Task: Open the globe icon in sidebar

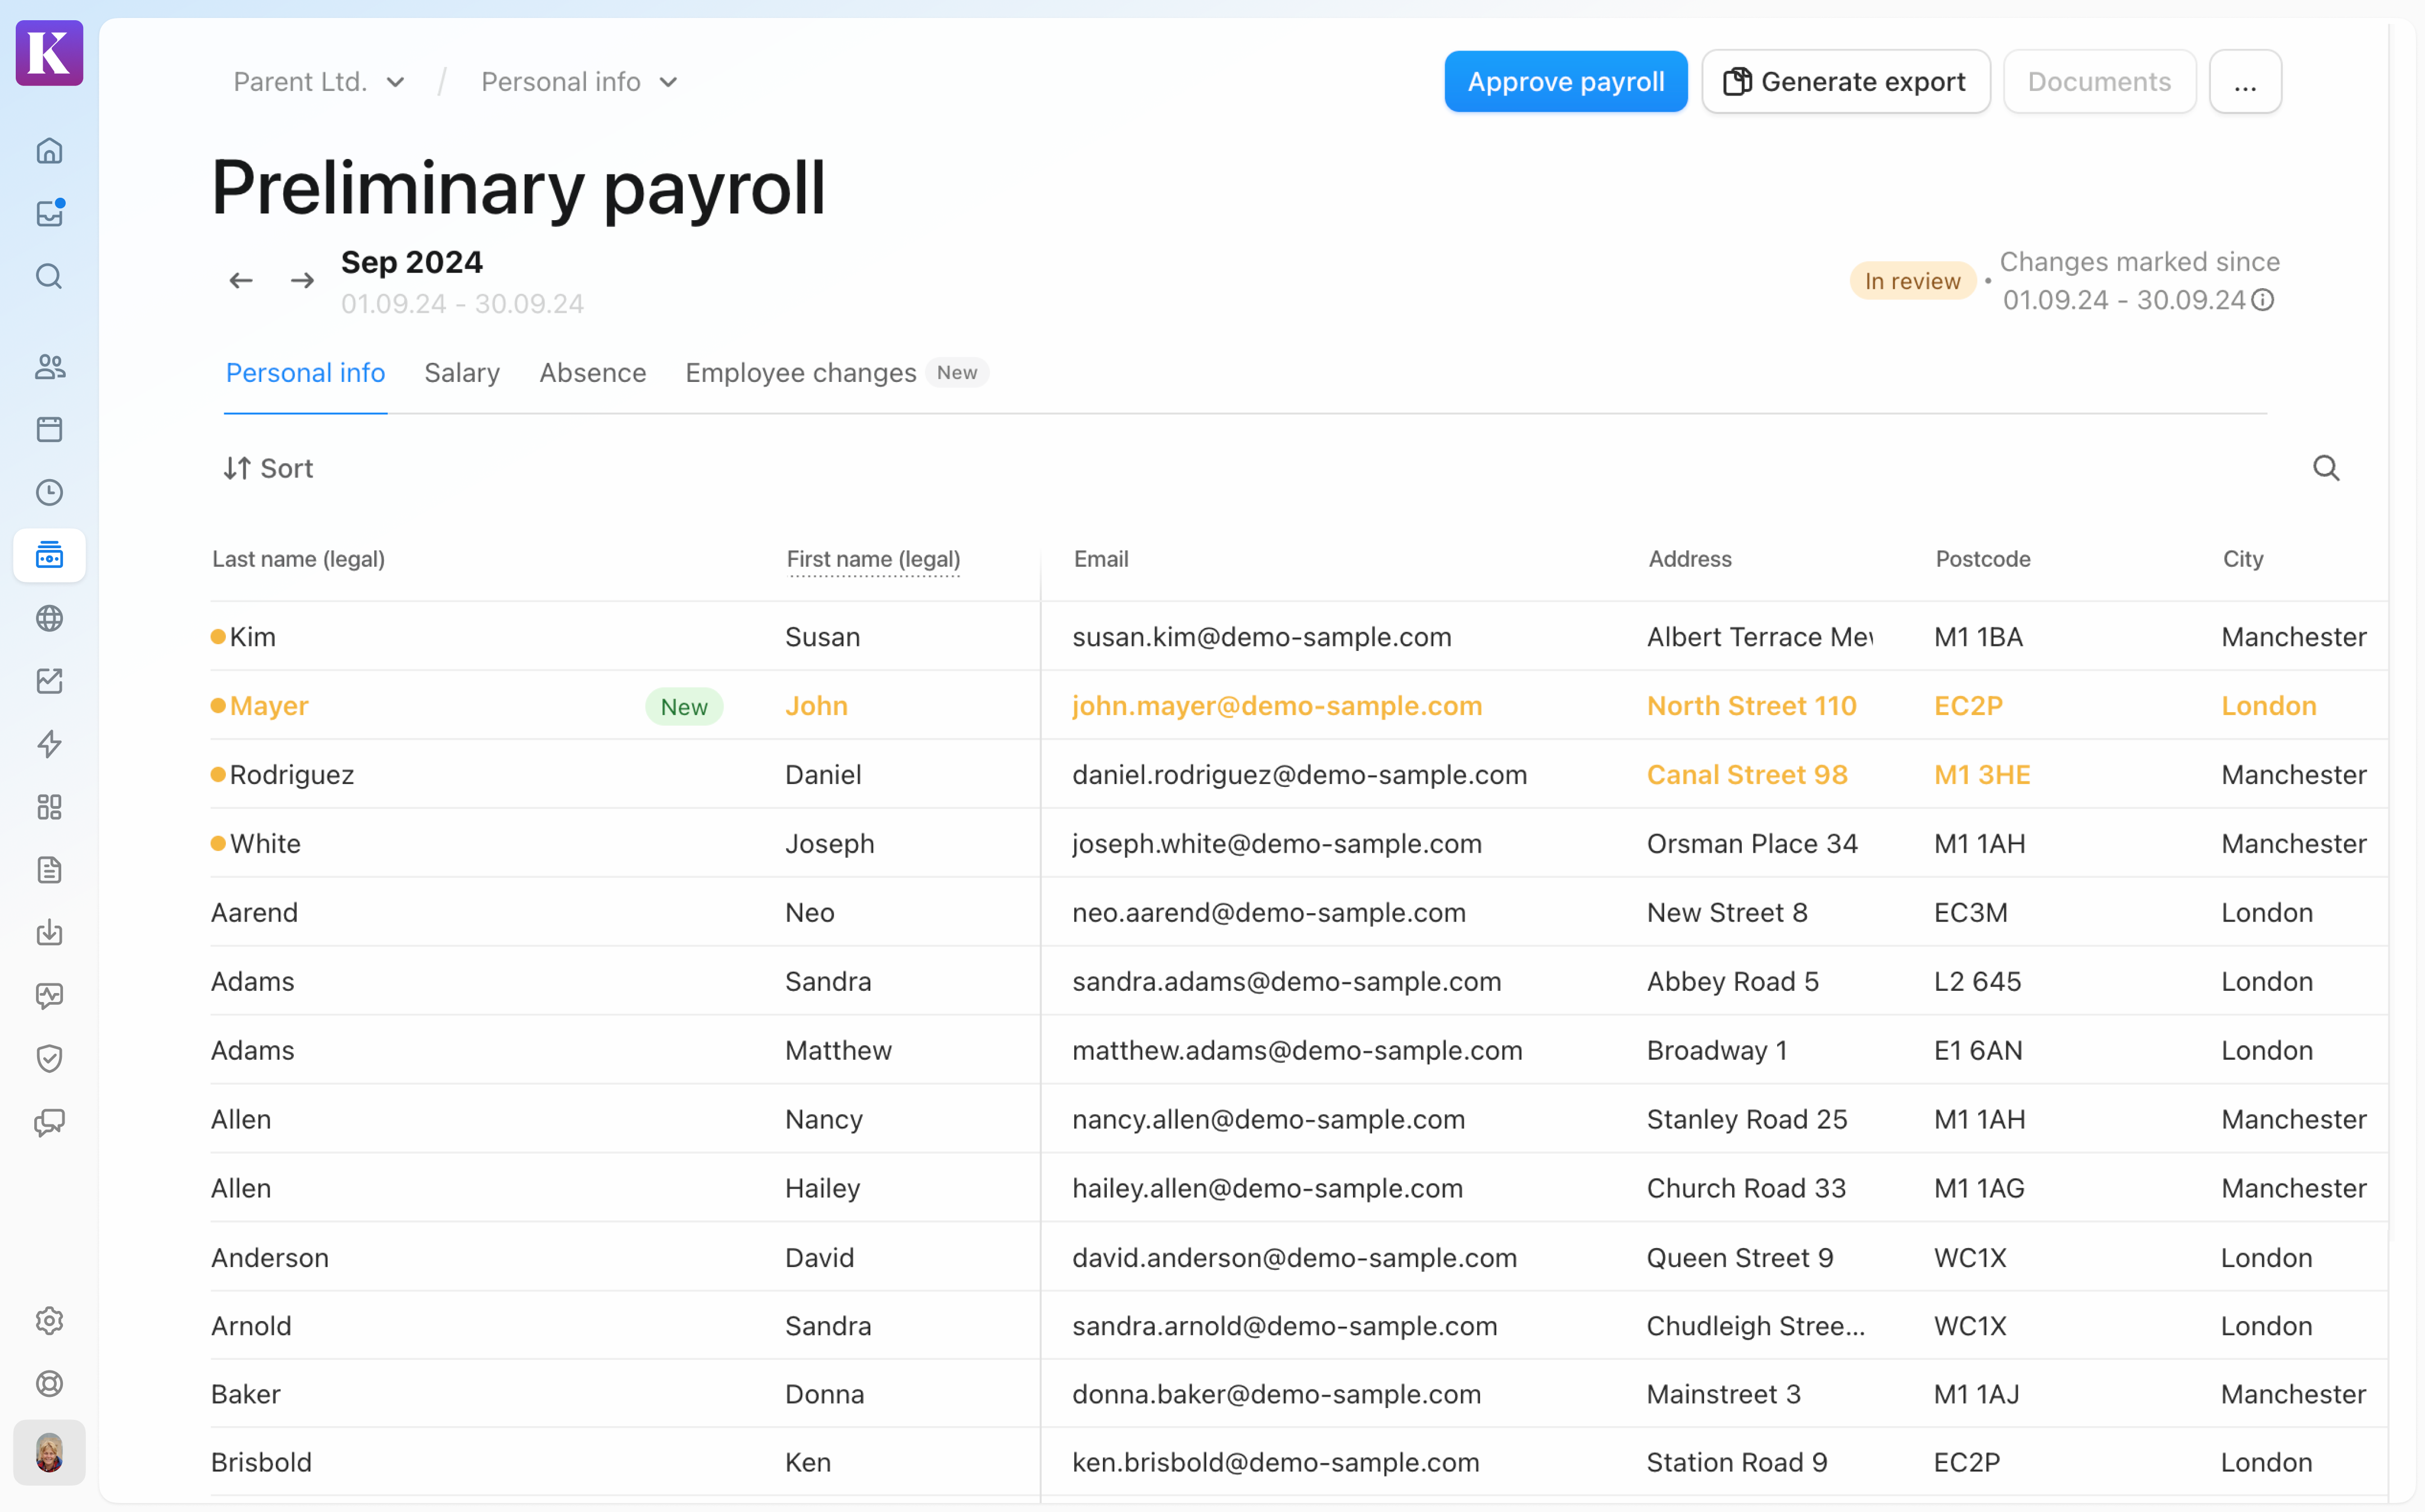Action: tap(49, 618)
